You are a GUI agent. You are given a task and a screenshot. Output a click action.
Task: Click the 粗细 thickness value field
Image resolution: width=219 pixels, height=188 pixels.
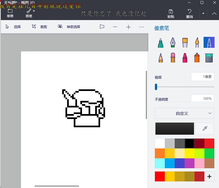pyautogui.click(x=202, y=77)
